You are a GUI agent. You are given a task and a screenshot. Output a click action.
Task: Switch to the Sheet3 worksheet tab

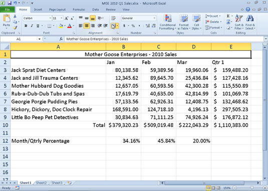pyautogui.click(x=57, y=183)
